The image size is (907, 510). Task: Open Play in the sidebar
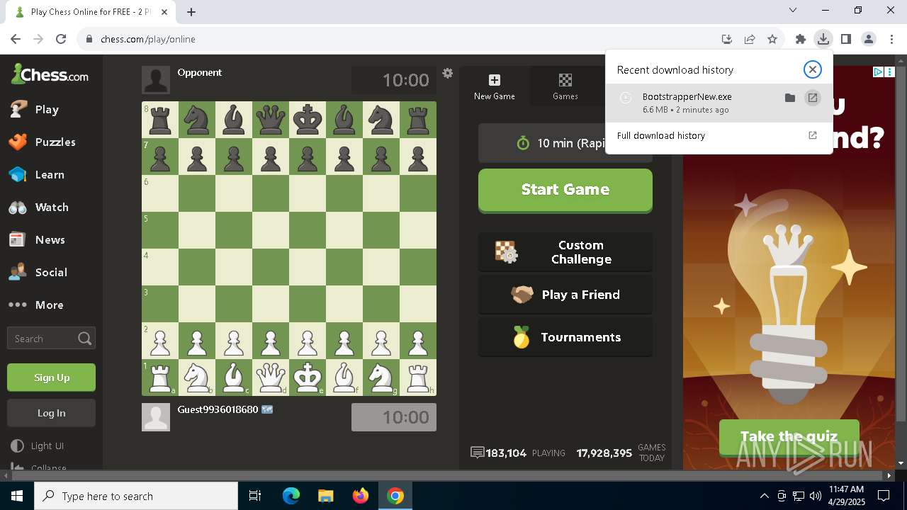(47, 109)
